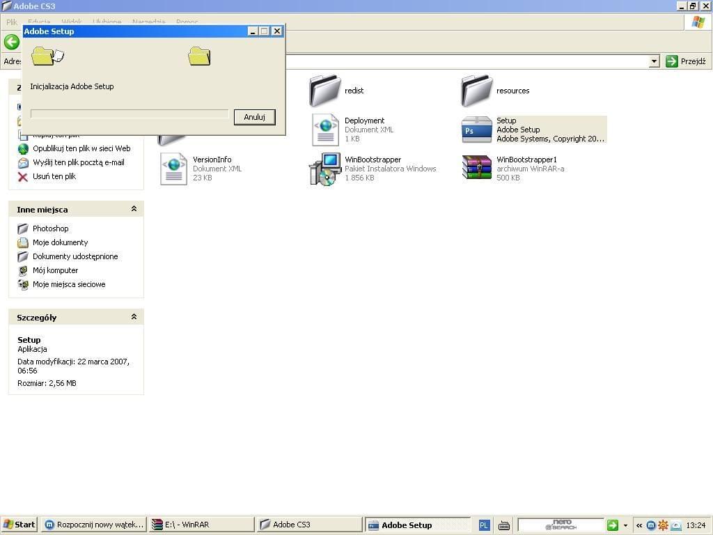Screen dimensions: 713x535
Task: Open the Widok menu
Action: (71, 22)
